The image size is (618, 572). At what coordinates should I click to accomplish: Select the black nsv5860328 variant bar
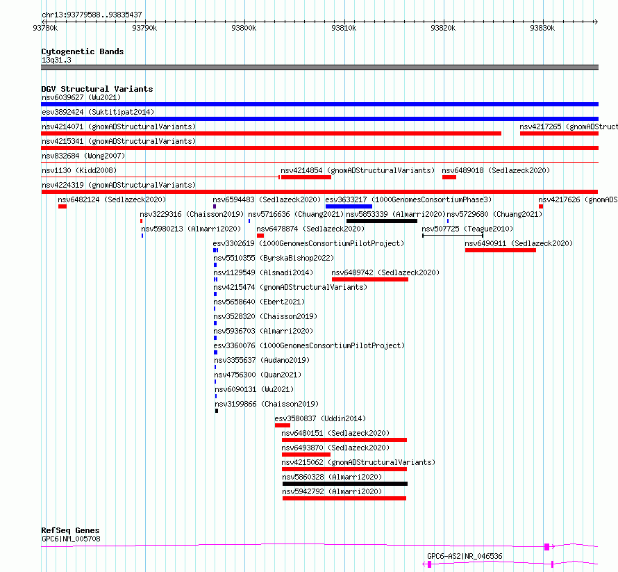point(345,484)
